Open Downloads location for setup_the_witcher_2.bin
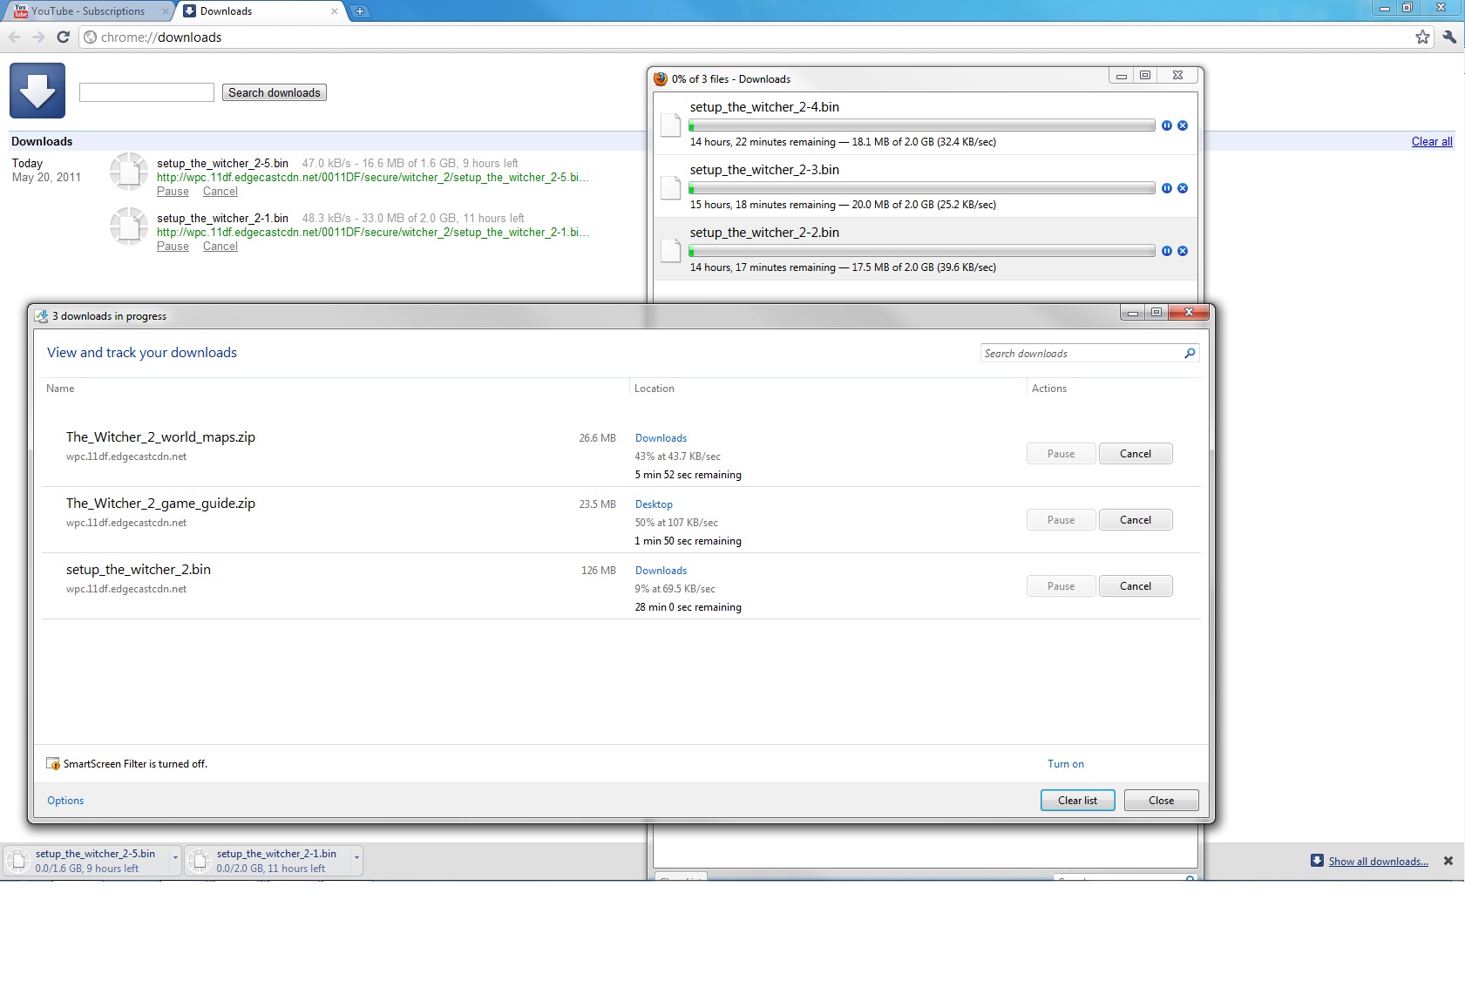Image resolution: width=1465 pixels, height=1001 pixels. pos(661,571)
